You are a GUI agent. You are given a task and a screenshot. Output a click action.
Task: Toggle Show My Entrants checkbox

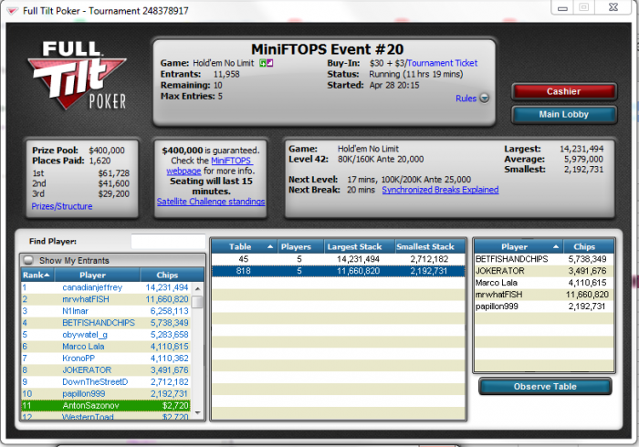(28, 260)
